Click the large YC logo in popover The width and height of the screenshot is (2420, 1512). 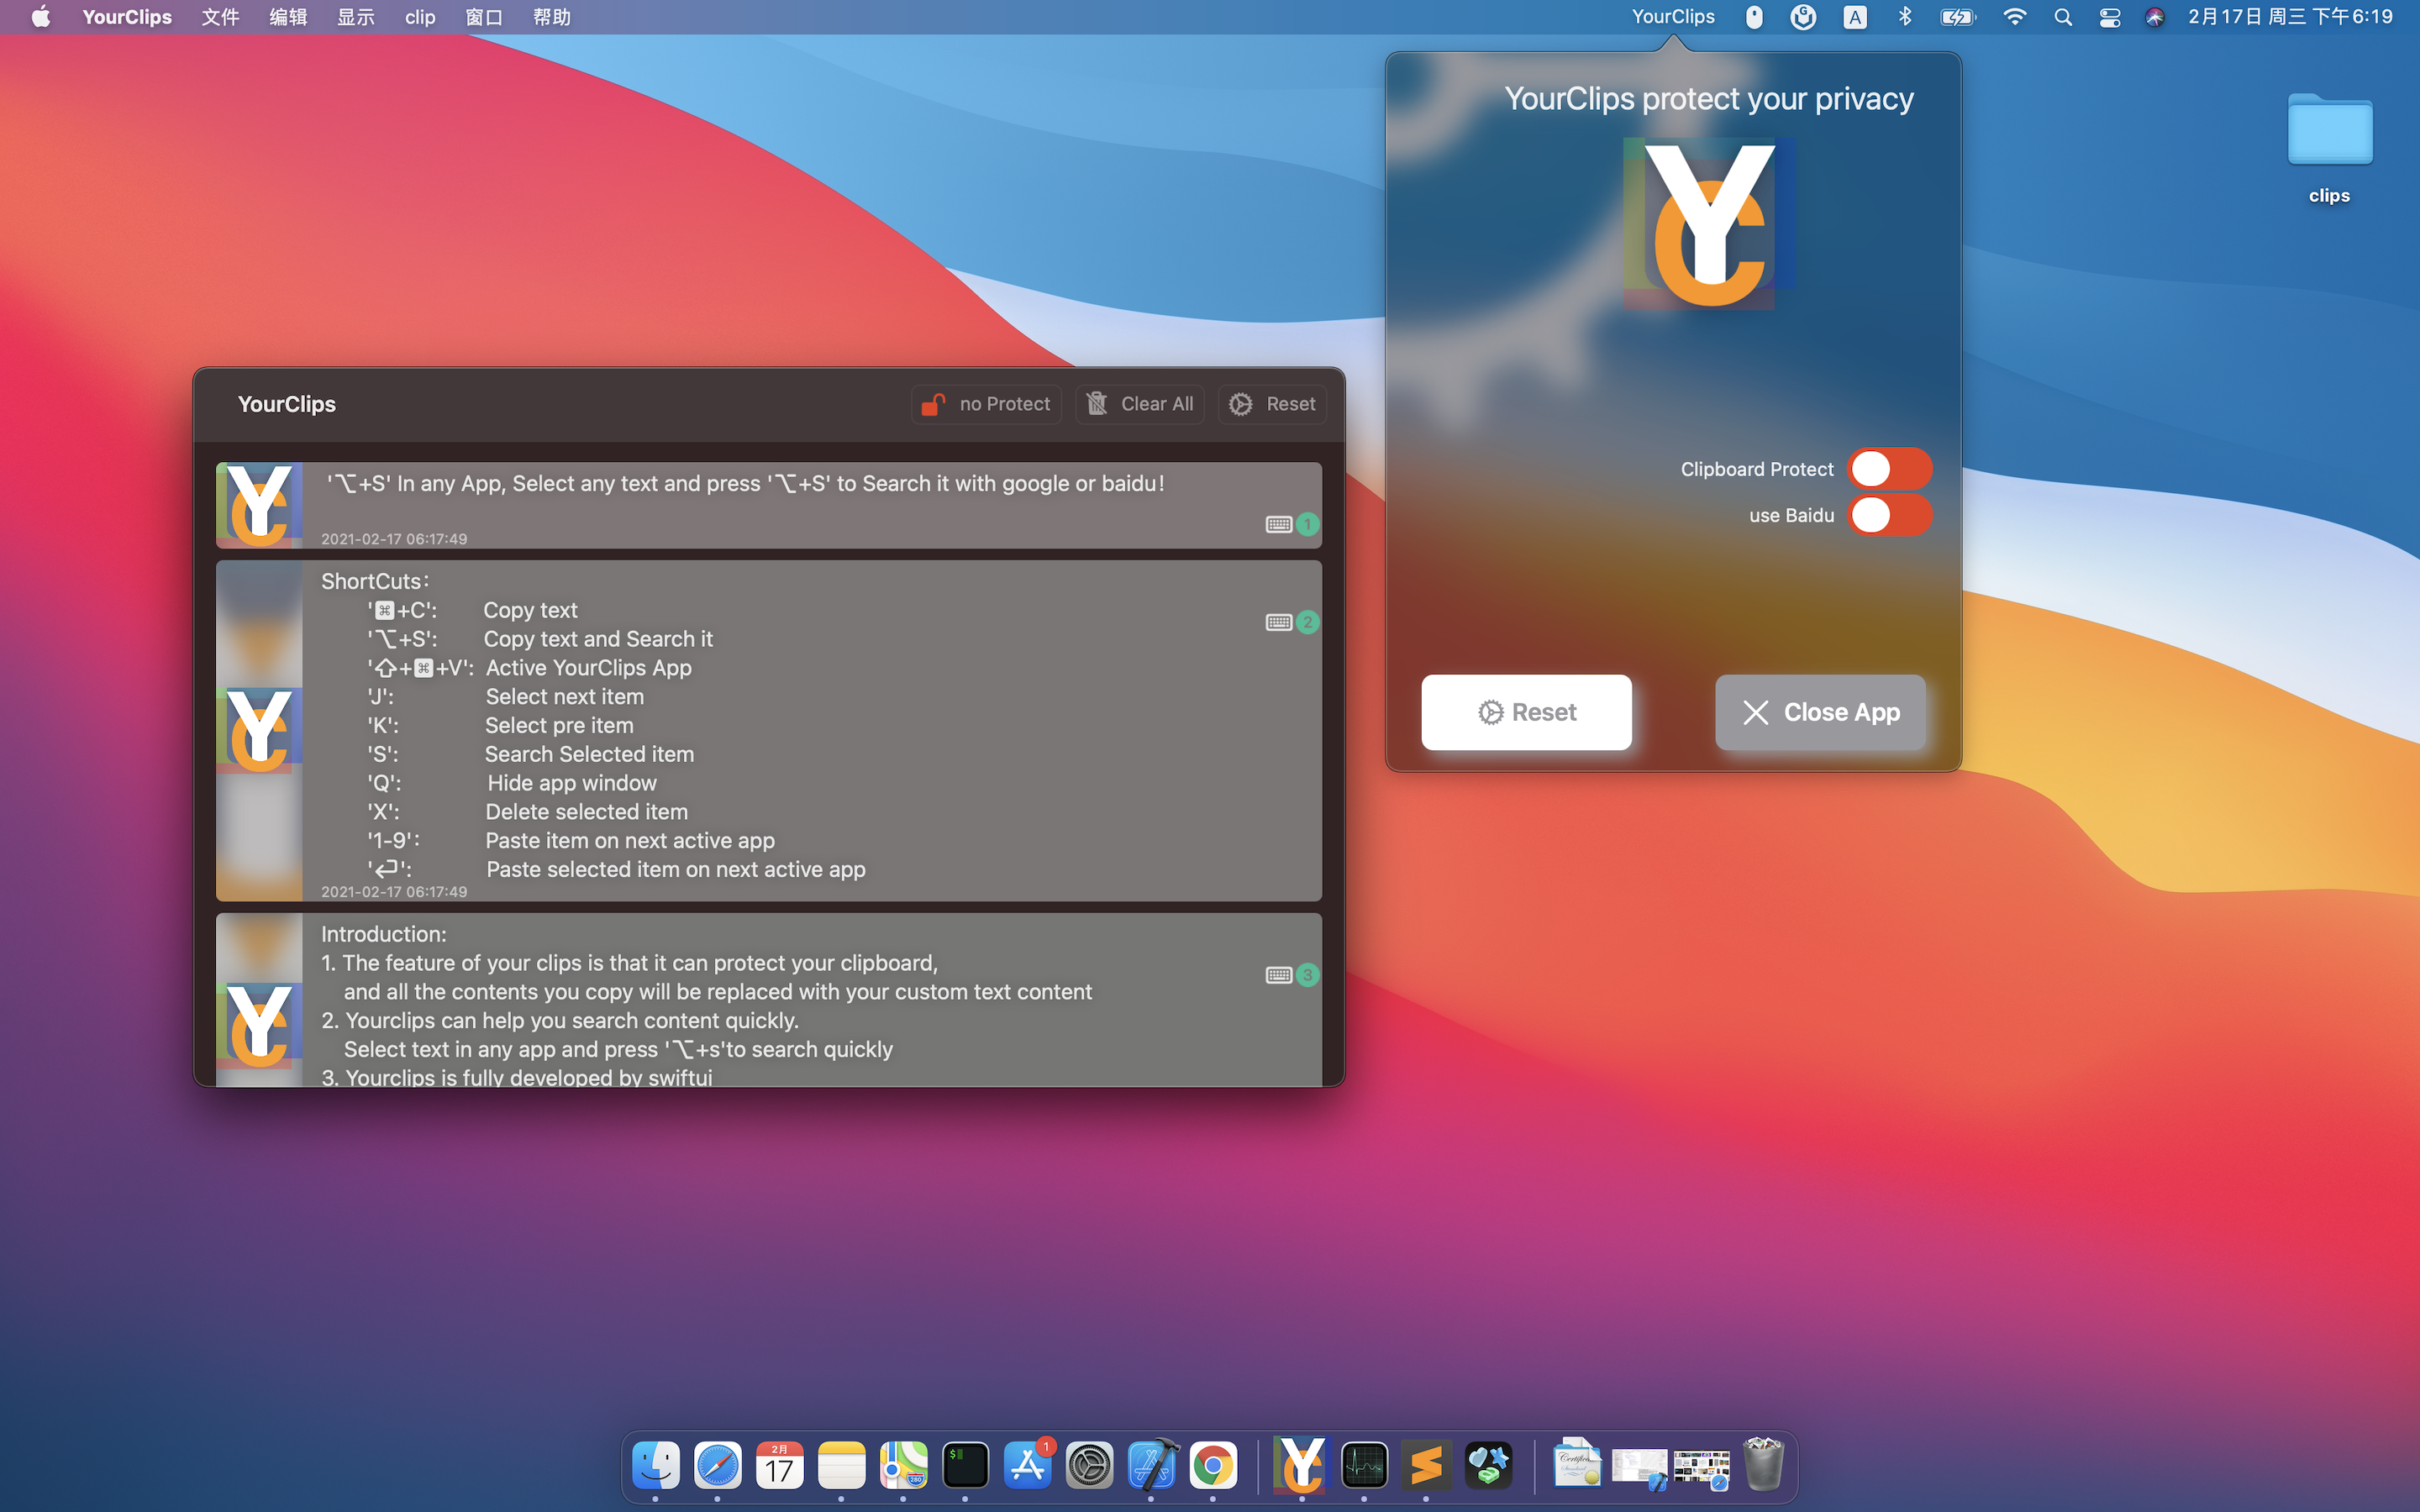[1709, 224]
